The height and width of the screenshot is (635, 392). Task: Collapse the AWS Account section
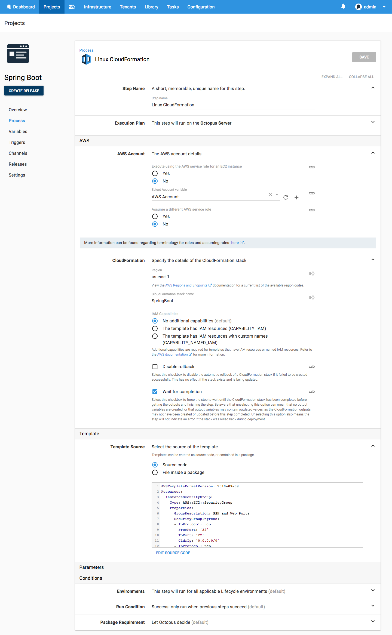coord(373,153)
